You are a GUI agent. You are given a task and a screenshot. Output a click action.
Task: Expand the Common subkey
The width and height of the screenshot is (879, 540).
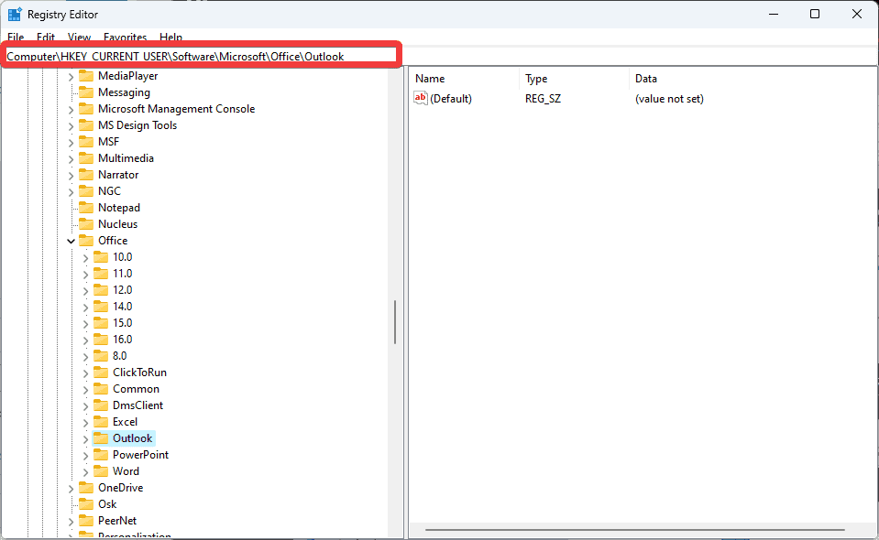pos(86,390)
